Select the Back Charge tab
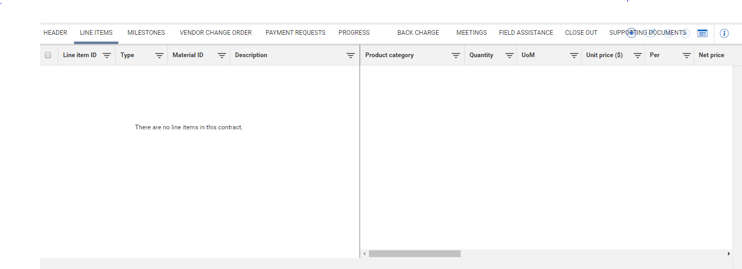 pyautogui.click(x=418, y=33)
